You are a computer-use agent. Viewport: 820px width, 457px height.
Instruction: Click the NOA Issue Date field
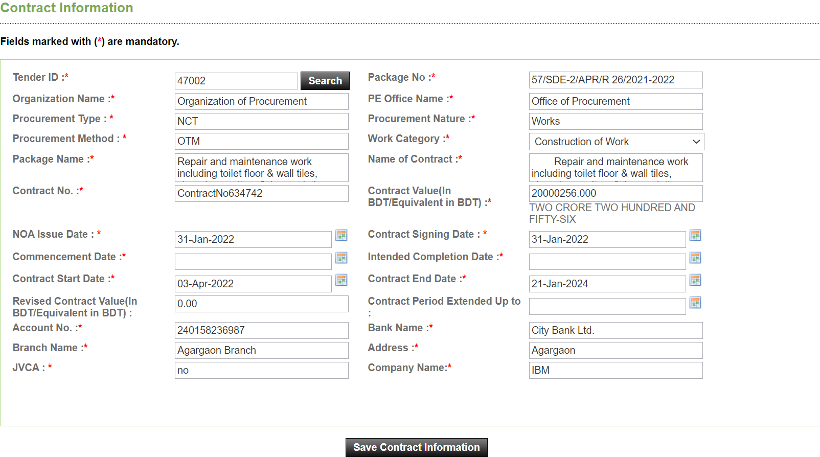point(253,239)
